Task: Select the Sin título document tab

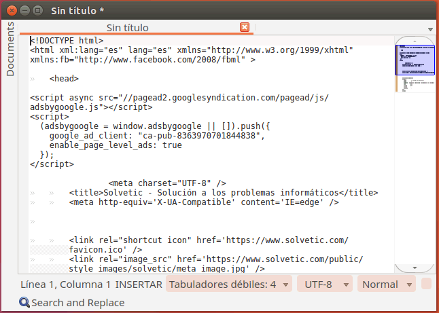Action: pyautogui.click(x=128, y=28)
